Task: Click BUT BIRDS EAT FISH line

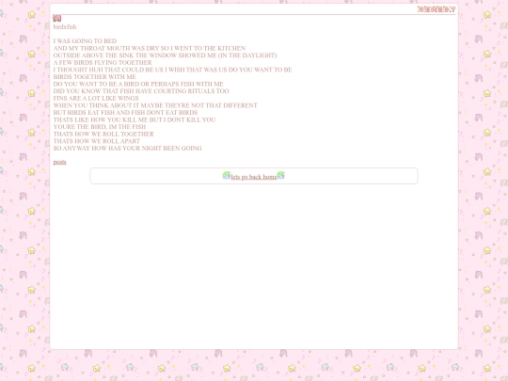Action: [x=125, y=113]
